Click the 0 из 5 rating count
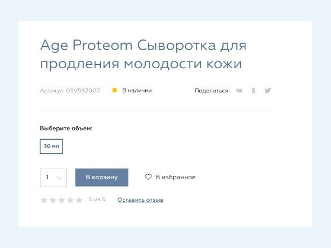 [x=97, y=200]
